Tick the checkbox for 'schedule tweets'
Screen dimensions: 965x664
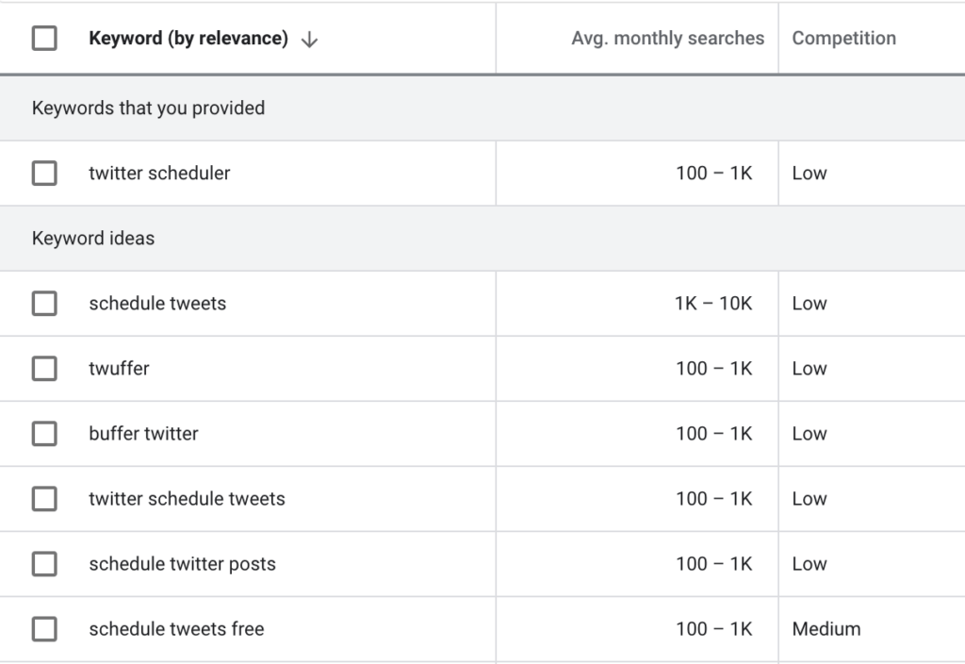click(x=44, y=304)
